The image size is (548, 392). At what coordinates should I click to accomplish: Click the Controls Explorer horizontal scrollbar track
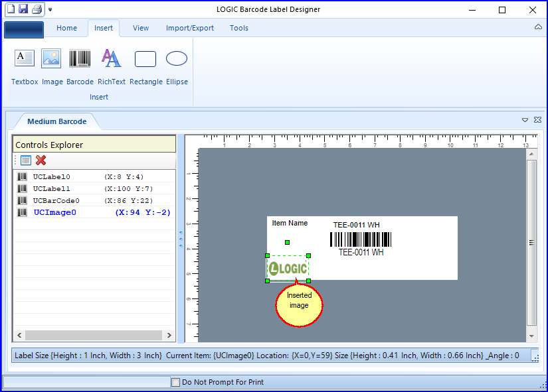tap(94, 336)
